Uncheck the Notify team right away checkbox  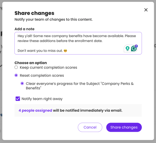point(18,99)
